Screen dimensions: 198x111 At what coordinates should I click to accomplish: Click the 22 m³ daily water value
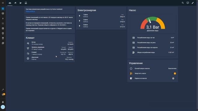pyautogui.click(x=172, y=43)
